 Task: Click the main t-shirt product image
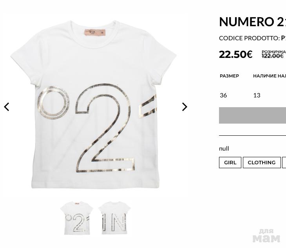[x=93, y=104]
